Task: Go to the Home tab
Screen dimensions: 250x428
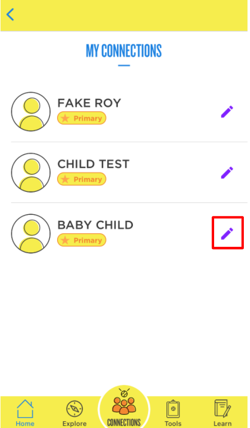Action: pos(25,413)
